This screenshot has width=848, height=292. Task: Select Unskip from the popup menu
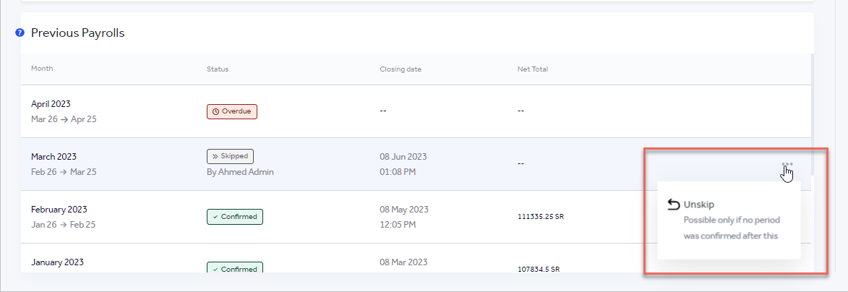(x=699, y=205)
